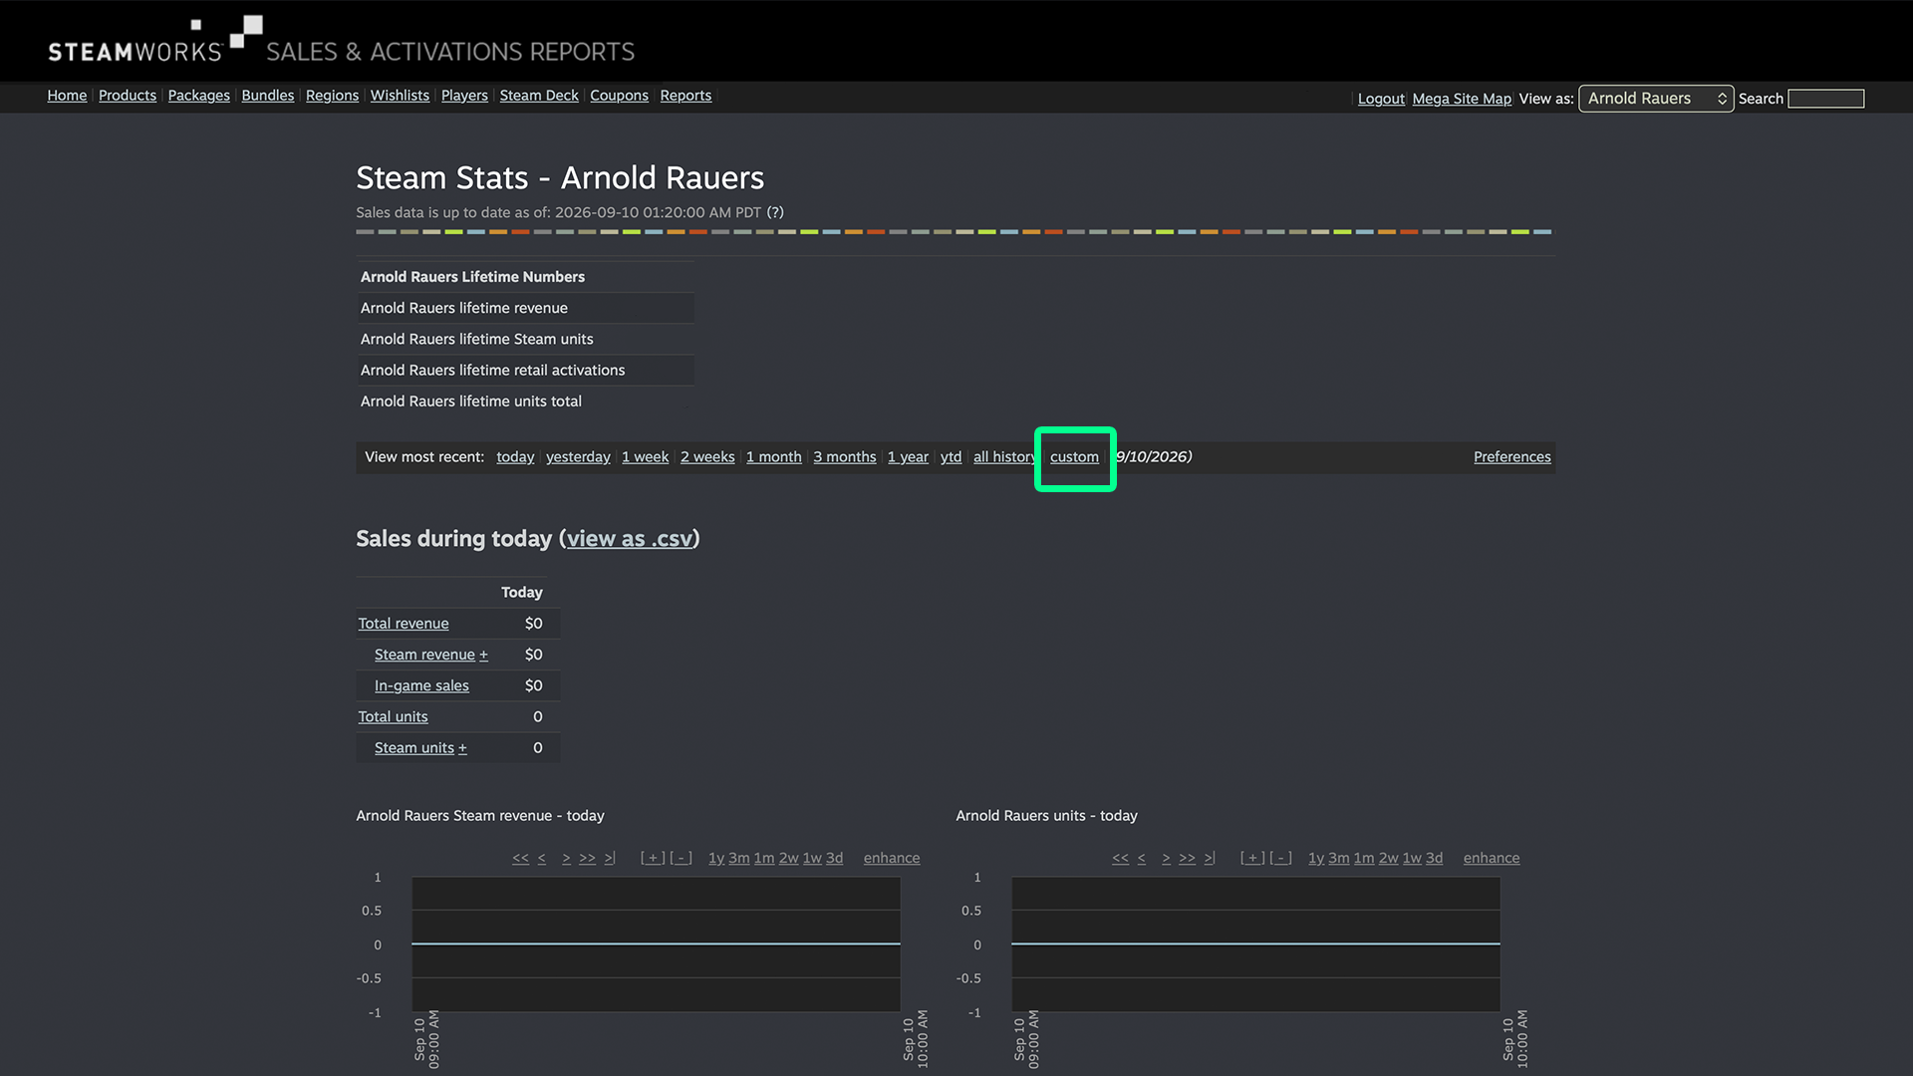
Task: Fast forward (>>) on revenue chart
Action: point(587,858)
